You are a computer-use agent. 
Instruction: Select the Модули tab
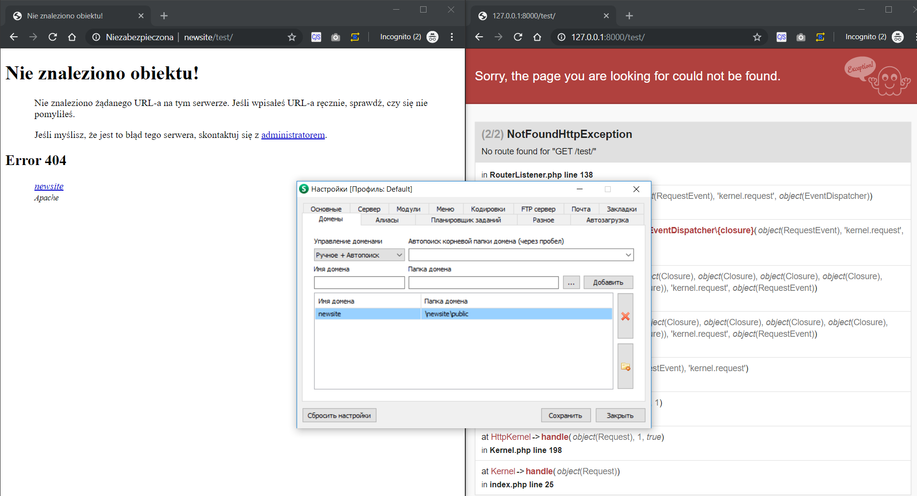pos(408,209)
